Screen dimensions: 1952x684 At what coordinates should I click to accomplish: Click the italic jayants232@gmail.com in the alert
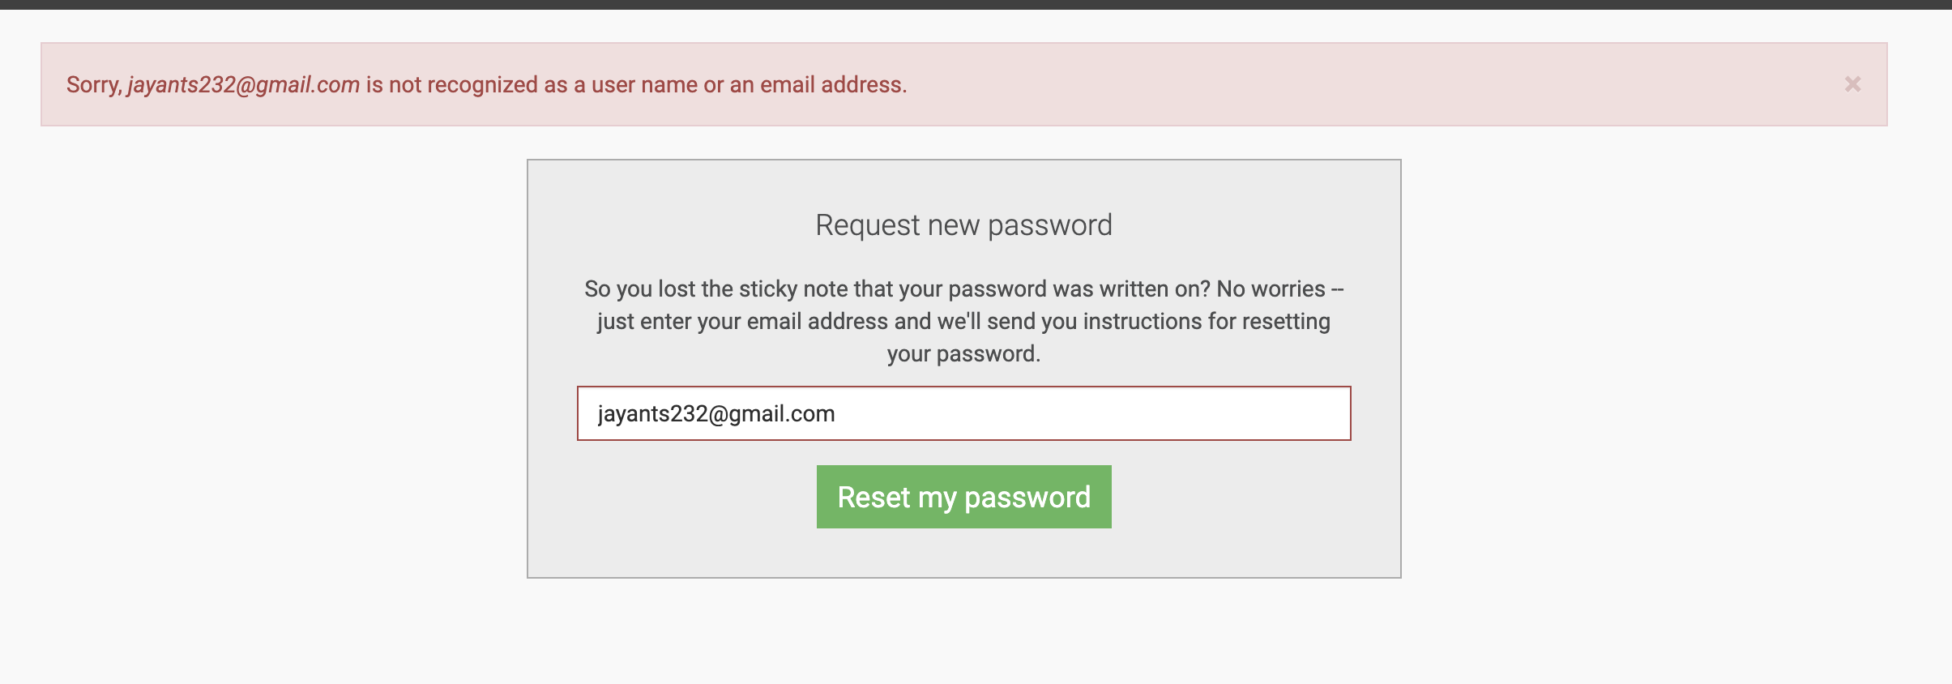coord(243,84)
